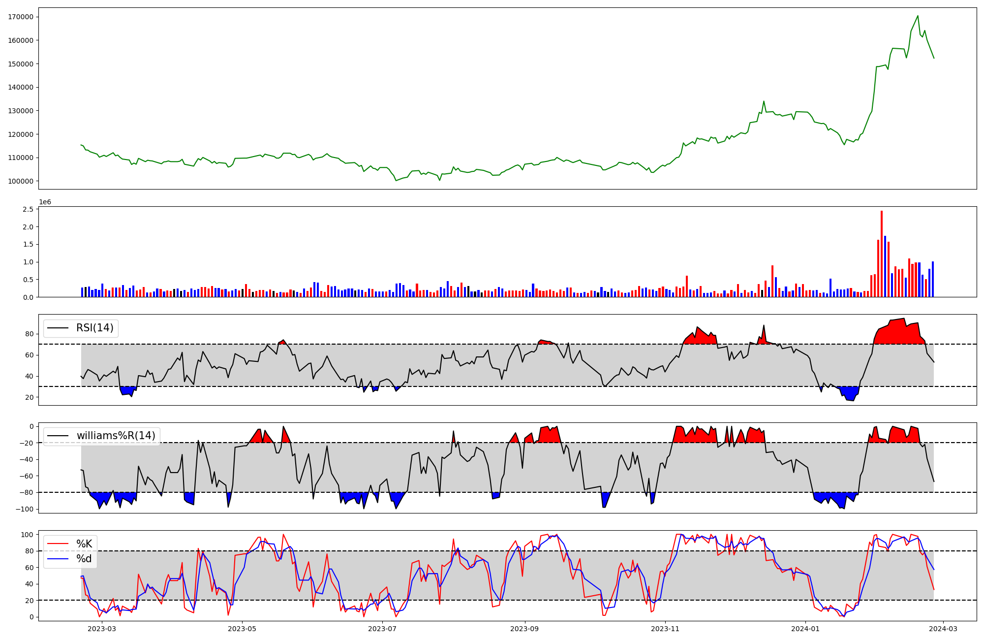Click the 2023-03 x-axis date label
Image resolution: width=984 pixels, height=640 pixels.
pos(102,629)
